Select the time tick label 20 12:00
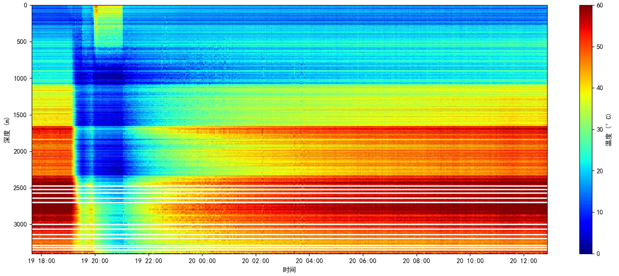The height and width of the screenshot is (276, 619). coord(524,261)
